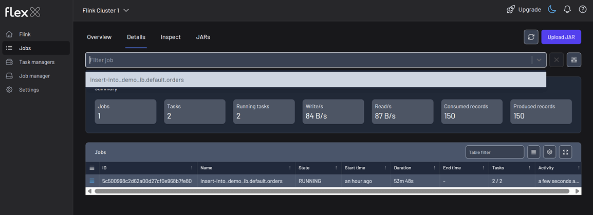Switch to the JARs tab
This screenshot has width=593, height=215.
click(x=203, y=37)
